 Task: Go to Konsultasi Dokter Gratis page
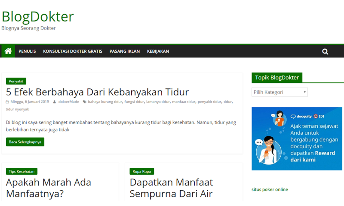click(73, 51)
